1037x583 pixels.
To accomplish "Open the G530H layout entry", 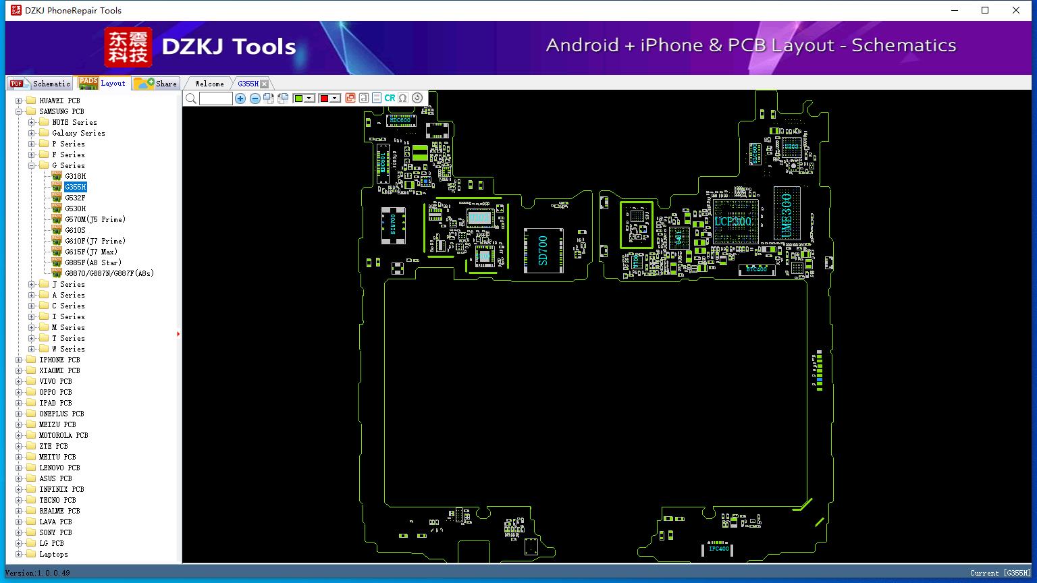I will [76, 209].
